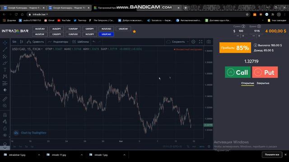289x162 pixels.
Task: Switch to the Открытые (open trades) tab
Action: (247, 83)
